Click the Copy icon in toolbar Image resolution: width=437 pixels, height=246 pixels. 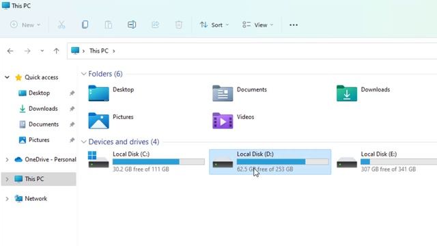click(x=85, y=25)
